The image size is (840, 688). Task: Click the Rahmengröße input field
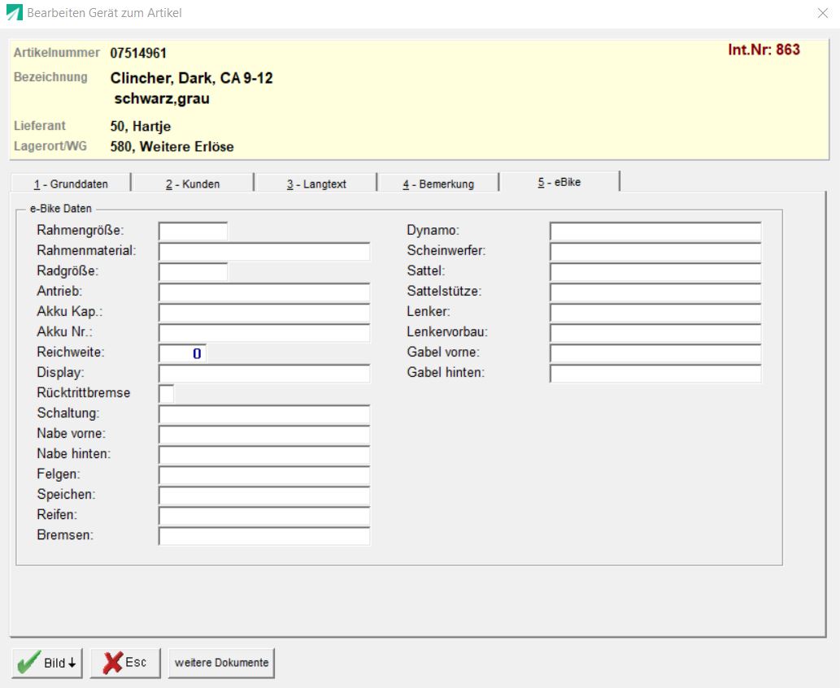tap(193, 231)
